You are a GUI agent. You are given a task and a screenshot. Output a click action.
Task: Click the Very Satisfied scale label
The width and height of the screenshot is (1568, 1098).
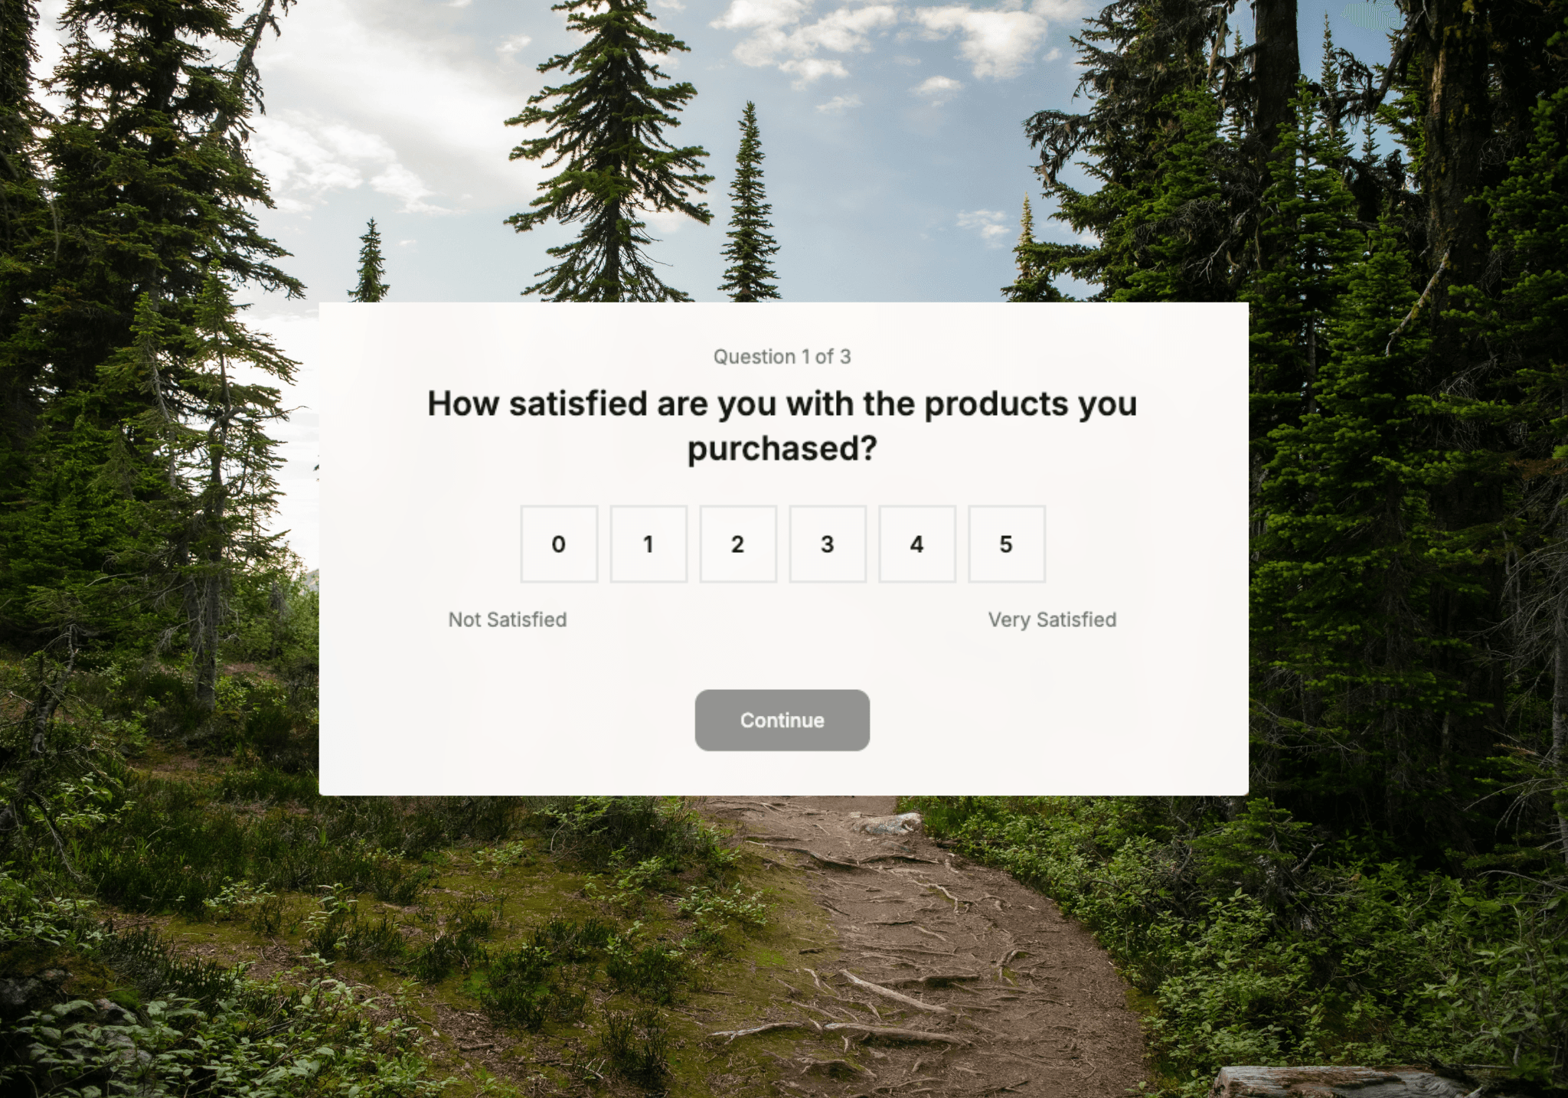1052,619
